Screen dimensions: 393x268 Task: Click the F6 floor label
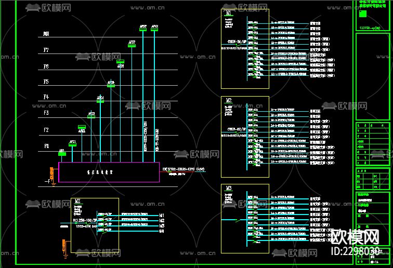(x=46, y=66)
